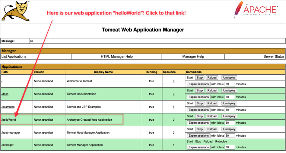Click idle minutes field in /host-manager row

230,136
